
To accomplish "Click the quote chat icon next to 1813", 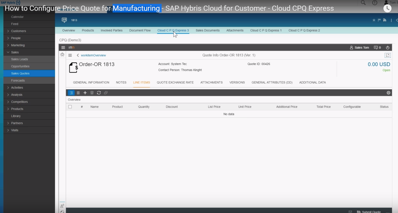I will (x=64, y=20).
